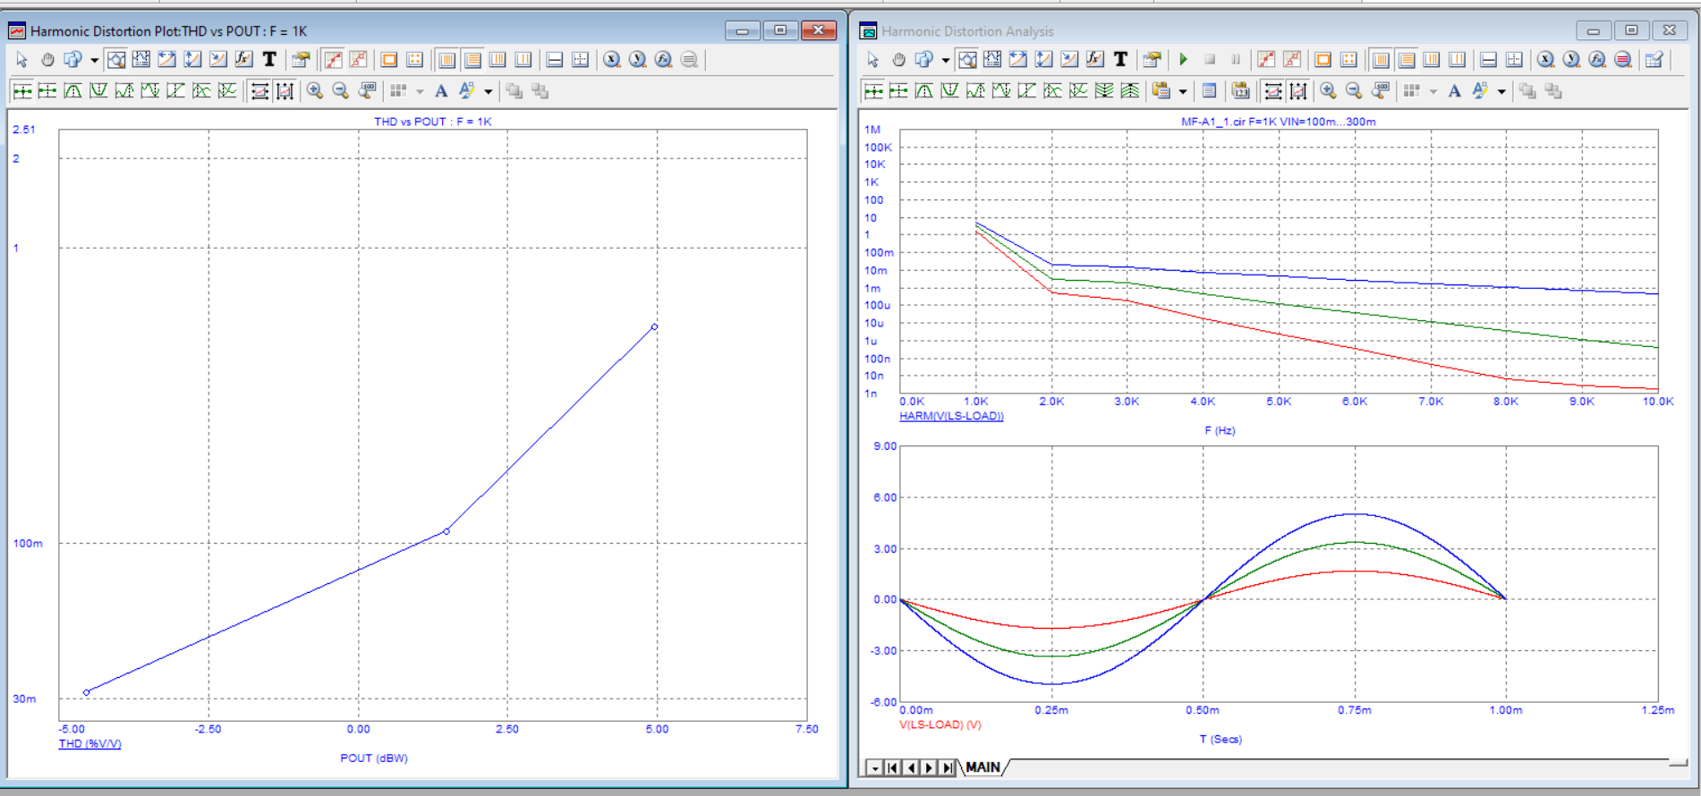1701x796 pixels.
Task: Pick the vertical tag tool in THD plot window
Action: 192,60
